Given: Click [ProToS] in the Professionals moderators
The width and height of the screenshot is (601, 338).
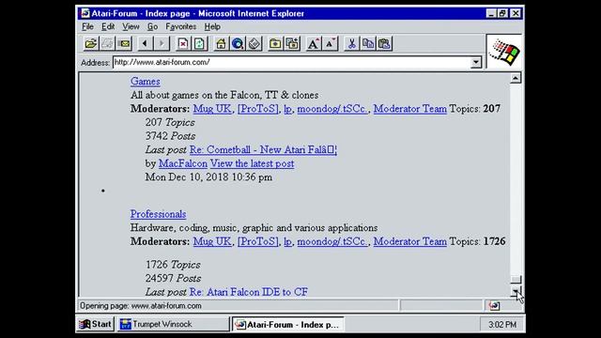Looking at the screenshot, I should tap(258, 242).
